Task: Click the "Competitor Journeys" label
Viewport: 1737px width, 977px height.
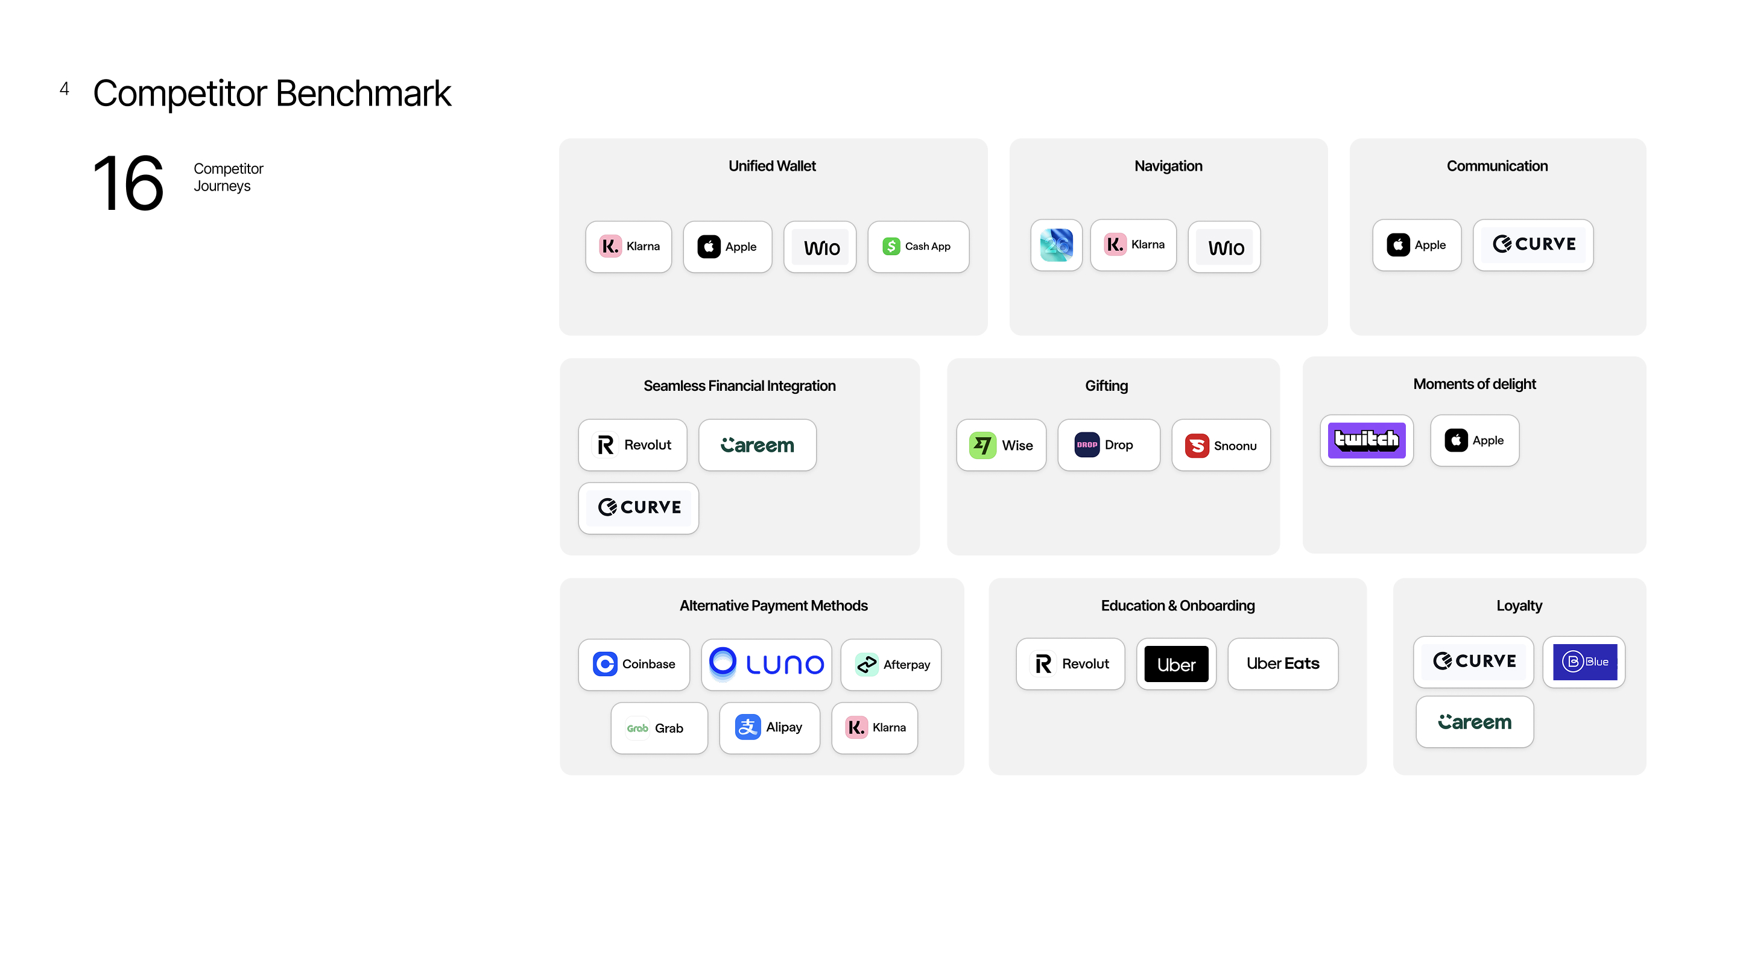Action: pos(228,177)
